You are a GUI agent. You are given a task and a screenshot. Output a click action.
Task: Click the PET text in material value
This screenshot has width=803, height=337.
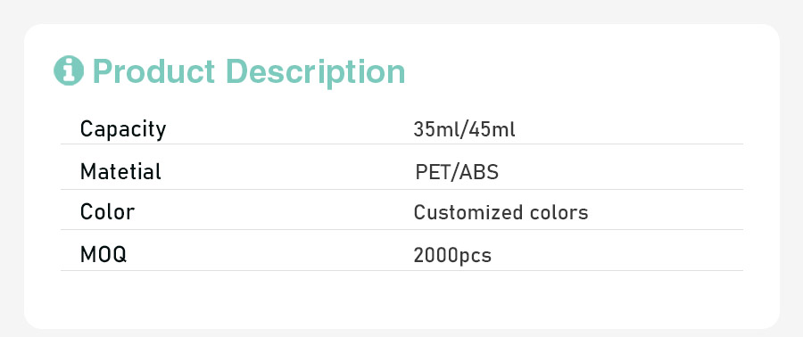click(x=434, y=173)
